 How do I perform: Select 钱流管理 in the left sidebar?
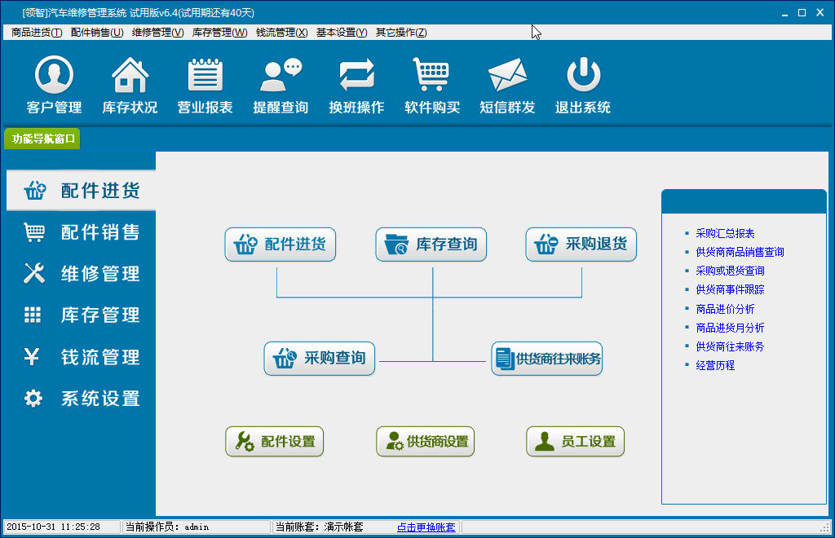click(81, 356)
